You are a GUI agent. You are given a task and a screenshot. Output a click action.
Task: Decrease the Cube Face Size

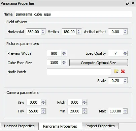(64, 64)
